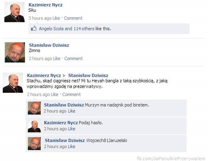
Task: Click the arrow between Kazimierz Nycz and Stanisław Dziwisz
Action: (x=64, y=75)
